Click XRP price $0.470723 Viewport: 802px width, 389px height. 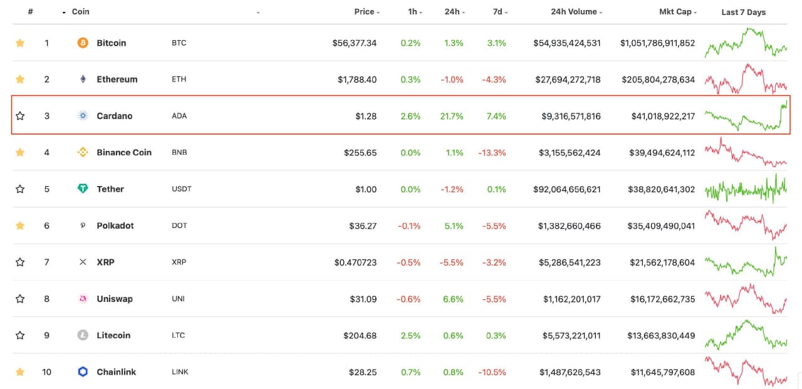[356, 262]
